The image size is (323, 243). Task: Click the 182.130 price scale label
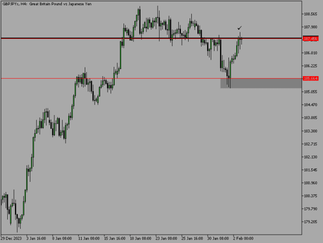click(311, 157)
